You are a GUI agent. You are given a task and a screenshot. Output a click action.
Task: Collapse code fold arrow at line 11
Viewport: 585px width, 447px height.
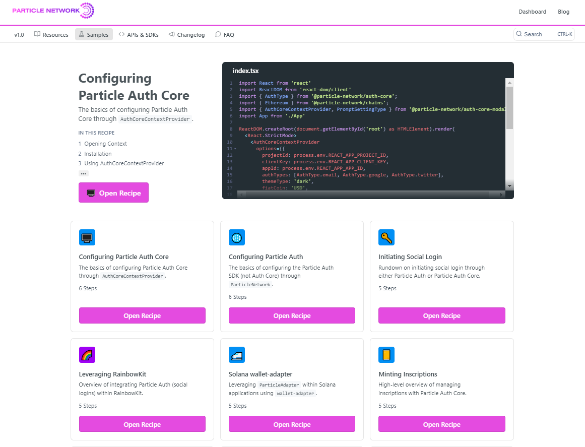tap(235, 149)
